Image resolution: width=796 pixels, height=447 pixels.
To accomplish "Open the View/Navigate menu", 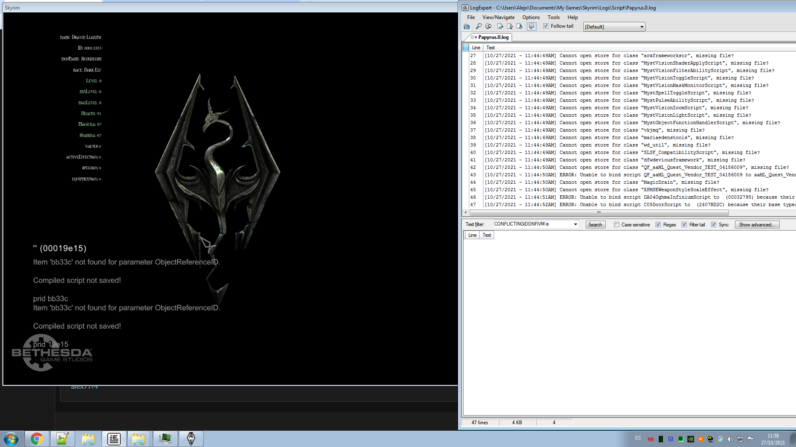I will 498,17.
